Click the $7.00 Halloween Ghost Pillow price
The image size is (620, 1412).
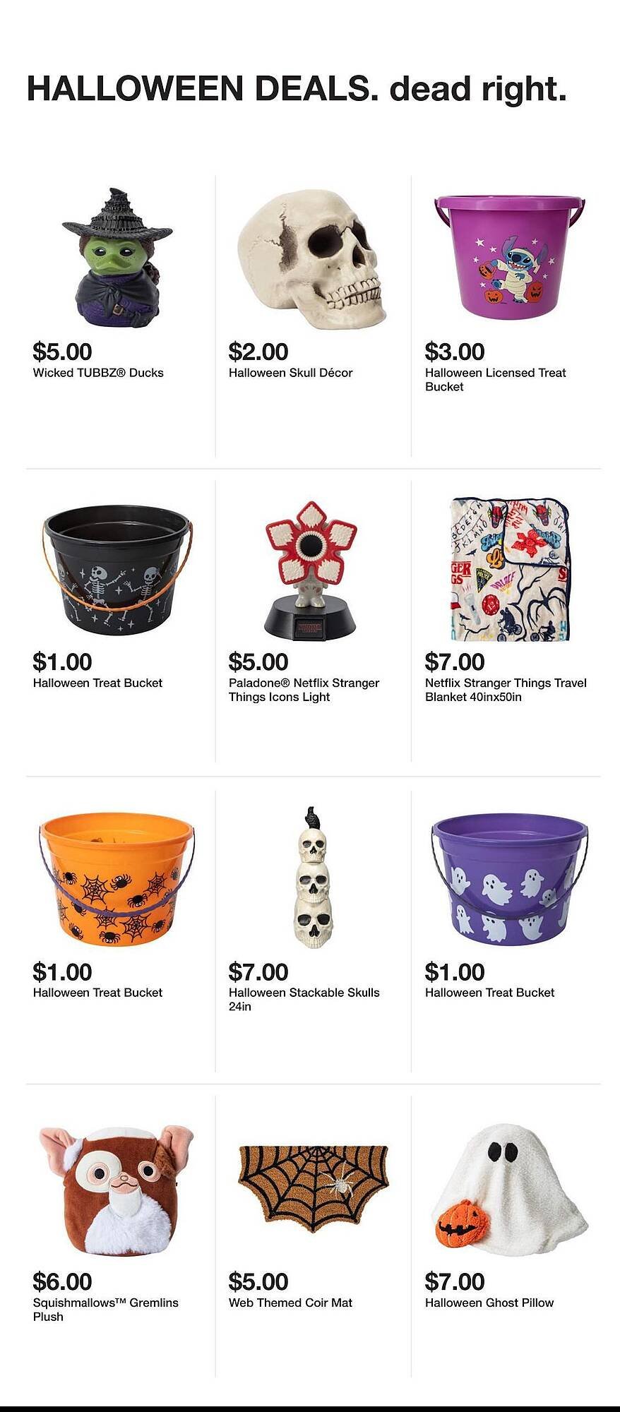[455, 1281]
